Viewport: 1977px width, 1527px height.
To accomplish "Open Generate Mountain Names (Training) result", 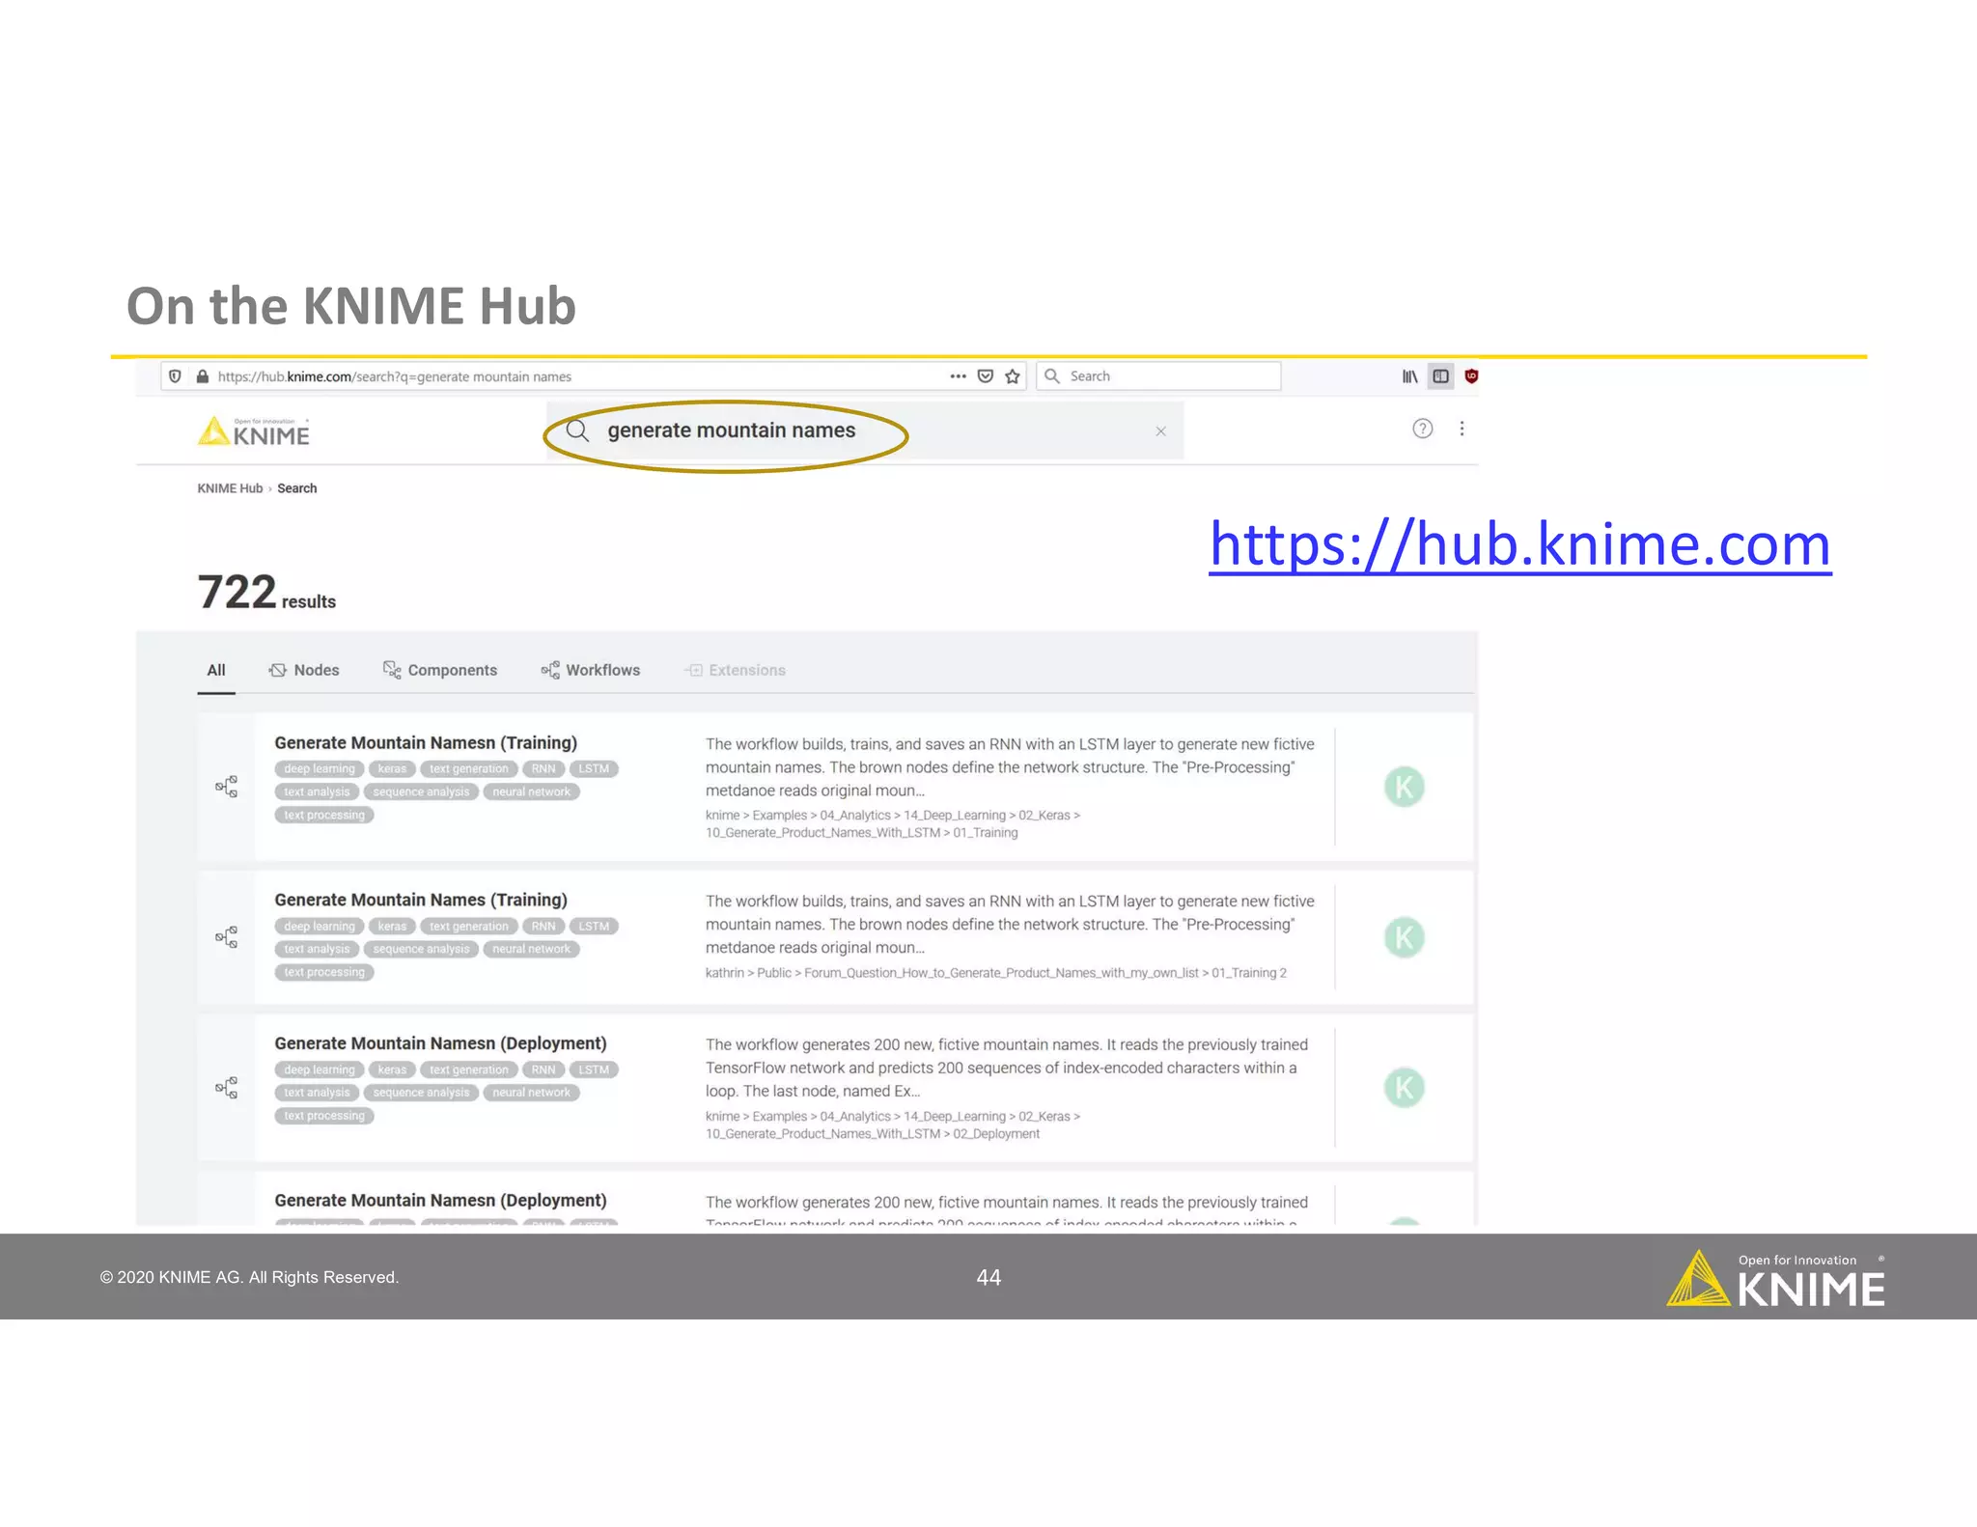I will tap(421, 900).
